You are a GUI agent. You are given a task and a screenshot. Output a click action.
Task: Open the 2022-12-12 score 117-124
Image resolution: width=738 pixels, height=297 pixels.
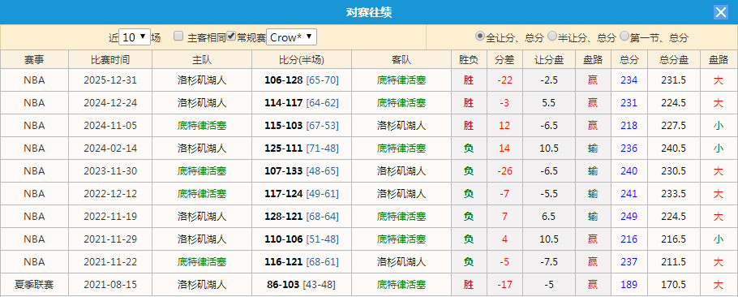click(x=283, y=193)
